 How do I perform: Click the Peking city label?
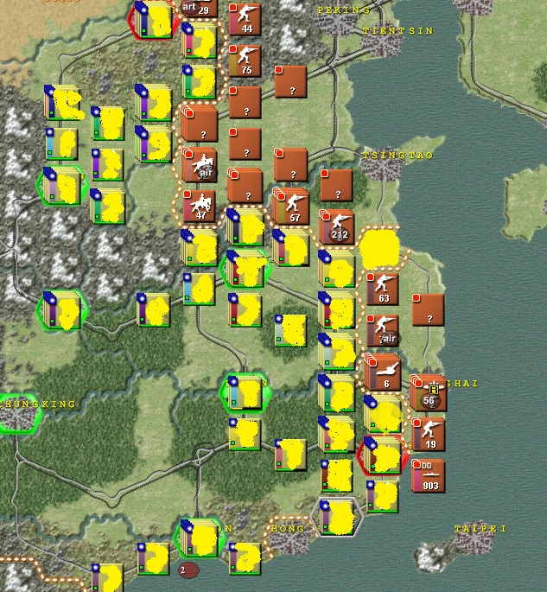coord(344,10)
